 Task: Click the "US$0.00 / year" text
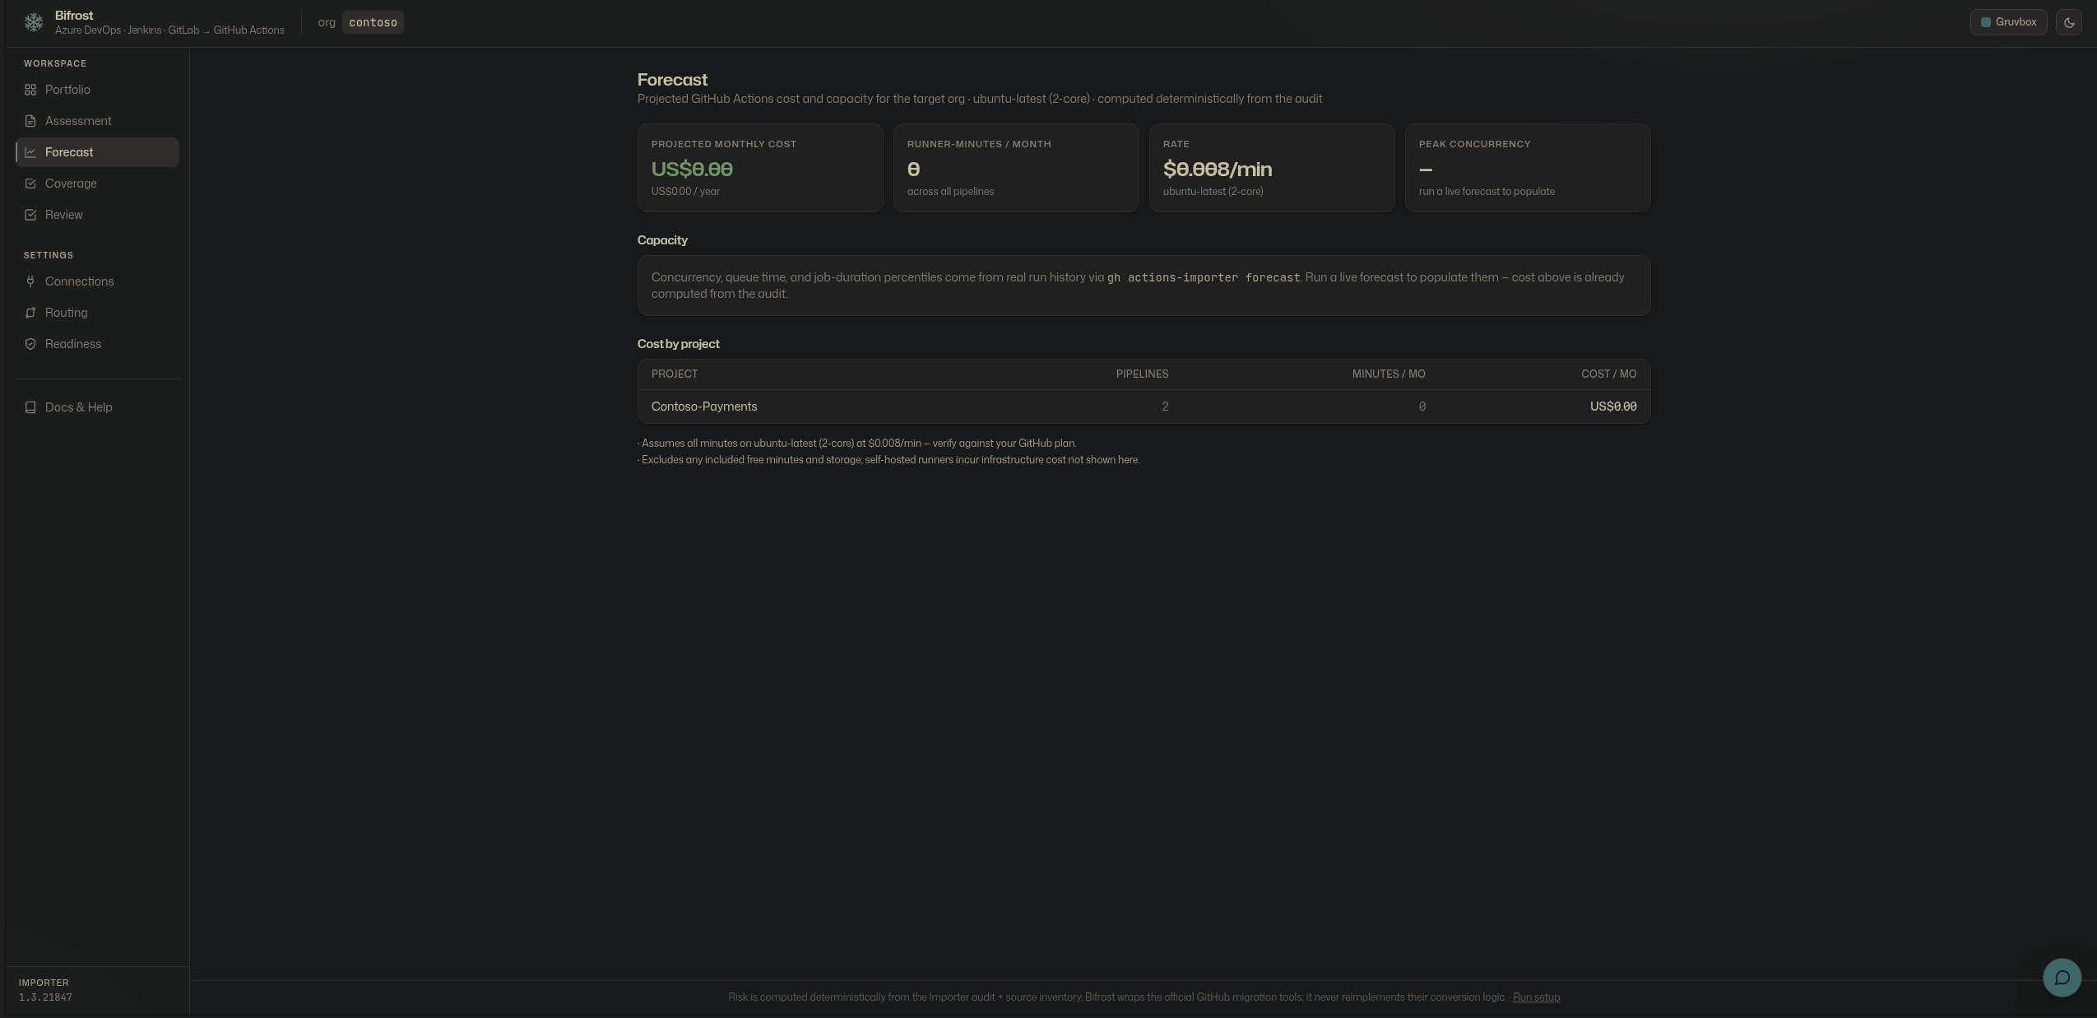pos(685,192)
